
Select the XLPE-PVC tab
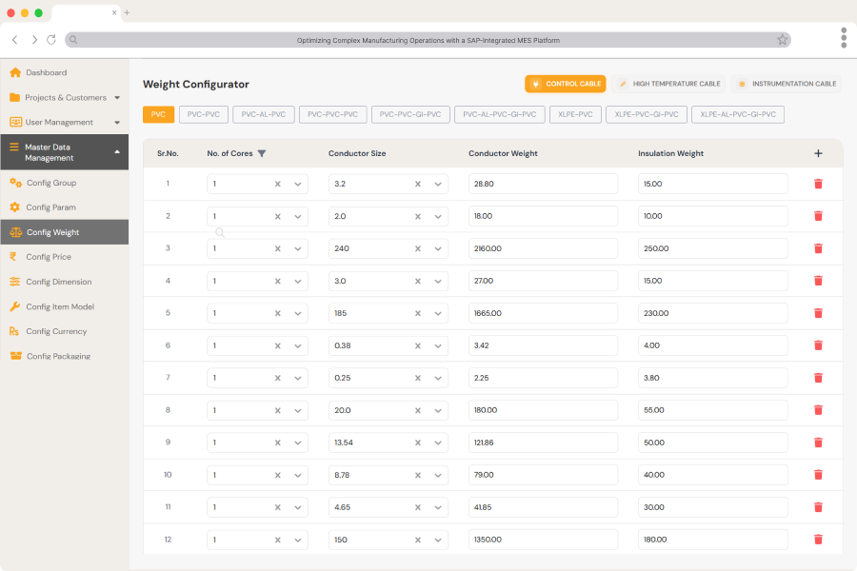(x=574, y=114)
